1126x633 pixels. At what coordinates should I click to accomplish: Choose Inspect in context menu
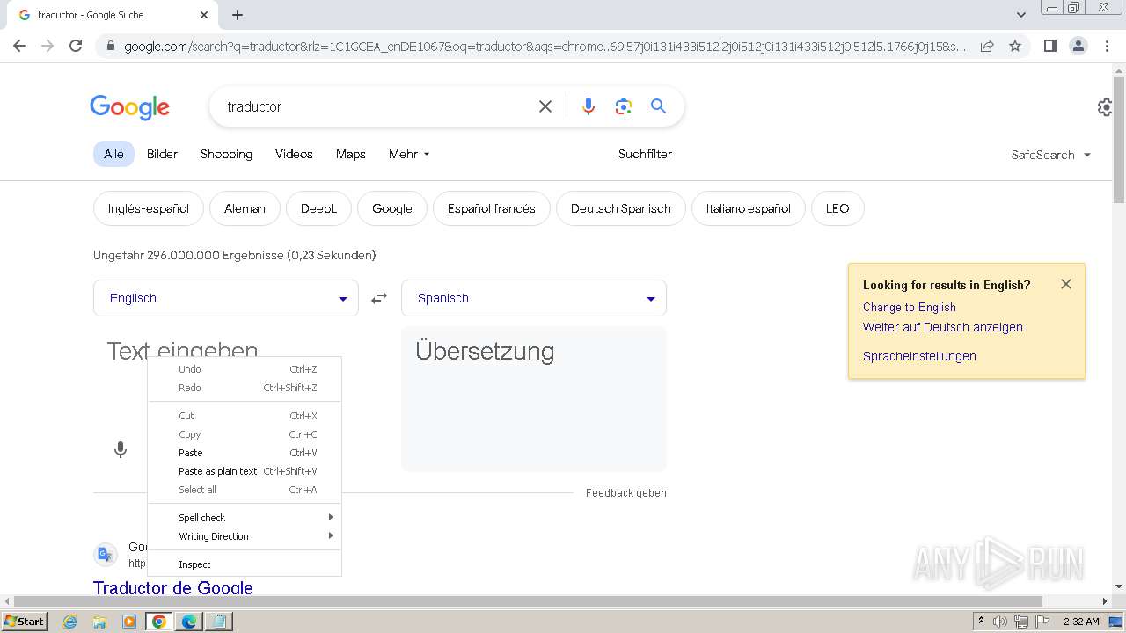click(x=245, y=564)
